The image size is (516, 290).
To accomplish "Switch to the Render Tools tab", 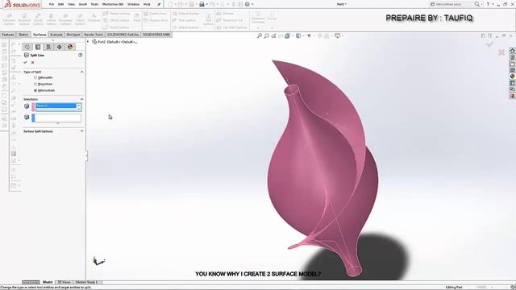I will point(94,35).
